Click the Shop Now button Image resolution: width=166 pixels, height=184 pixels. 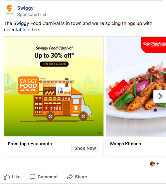85,148
